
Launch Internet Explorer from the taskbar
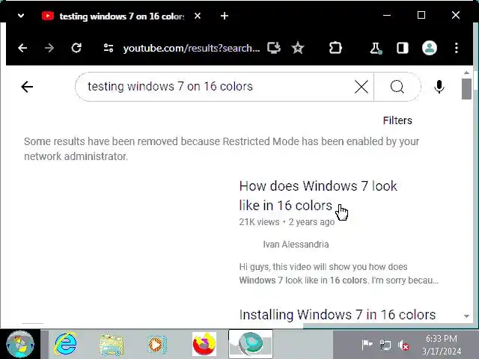click(x=65, y=344)
